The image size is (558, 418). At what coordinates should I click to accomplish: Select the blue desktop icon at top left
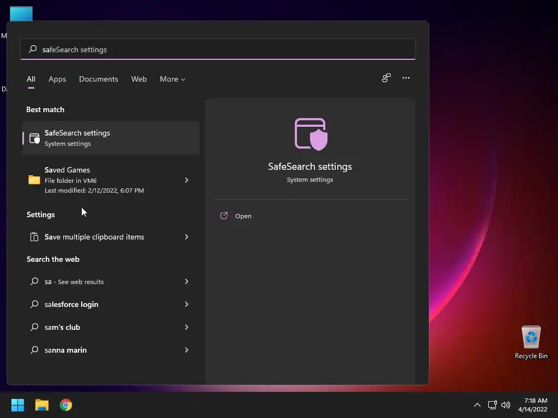coord(21,14)
